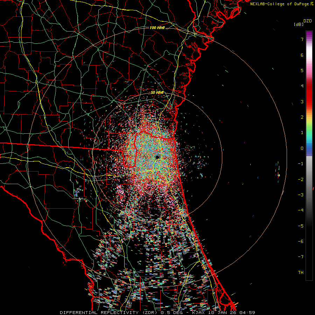Click the positive 7 value on the scale

pyautogui.click(x=302, y=39)
